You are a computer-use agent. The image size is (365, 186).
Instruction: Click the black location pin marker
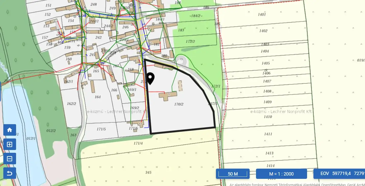(x=150, y=78)
